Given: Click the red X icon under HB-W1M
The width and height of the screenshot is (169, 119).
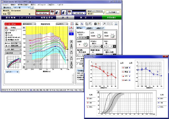Looking at the screenshot, I should [x=6, y=27].
